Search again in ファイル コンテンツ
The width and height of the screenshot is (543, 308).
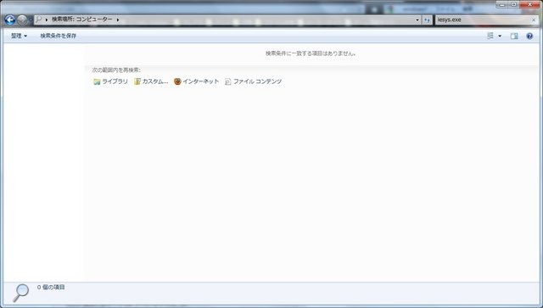253,81
